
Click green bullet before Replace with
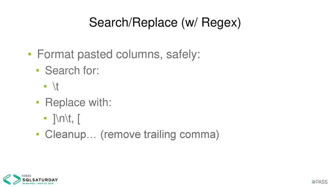point(38,102)
